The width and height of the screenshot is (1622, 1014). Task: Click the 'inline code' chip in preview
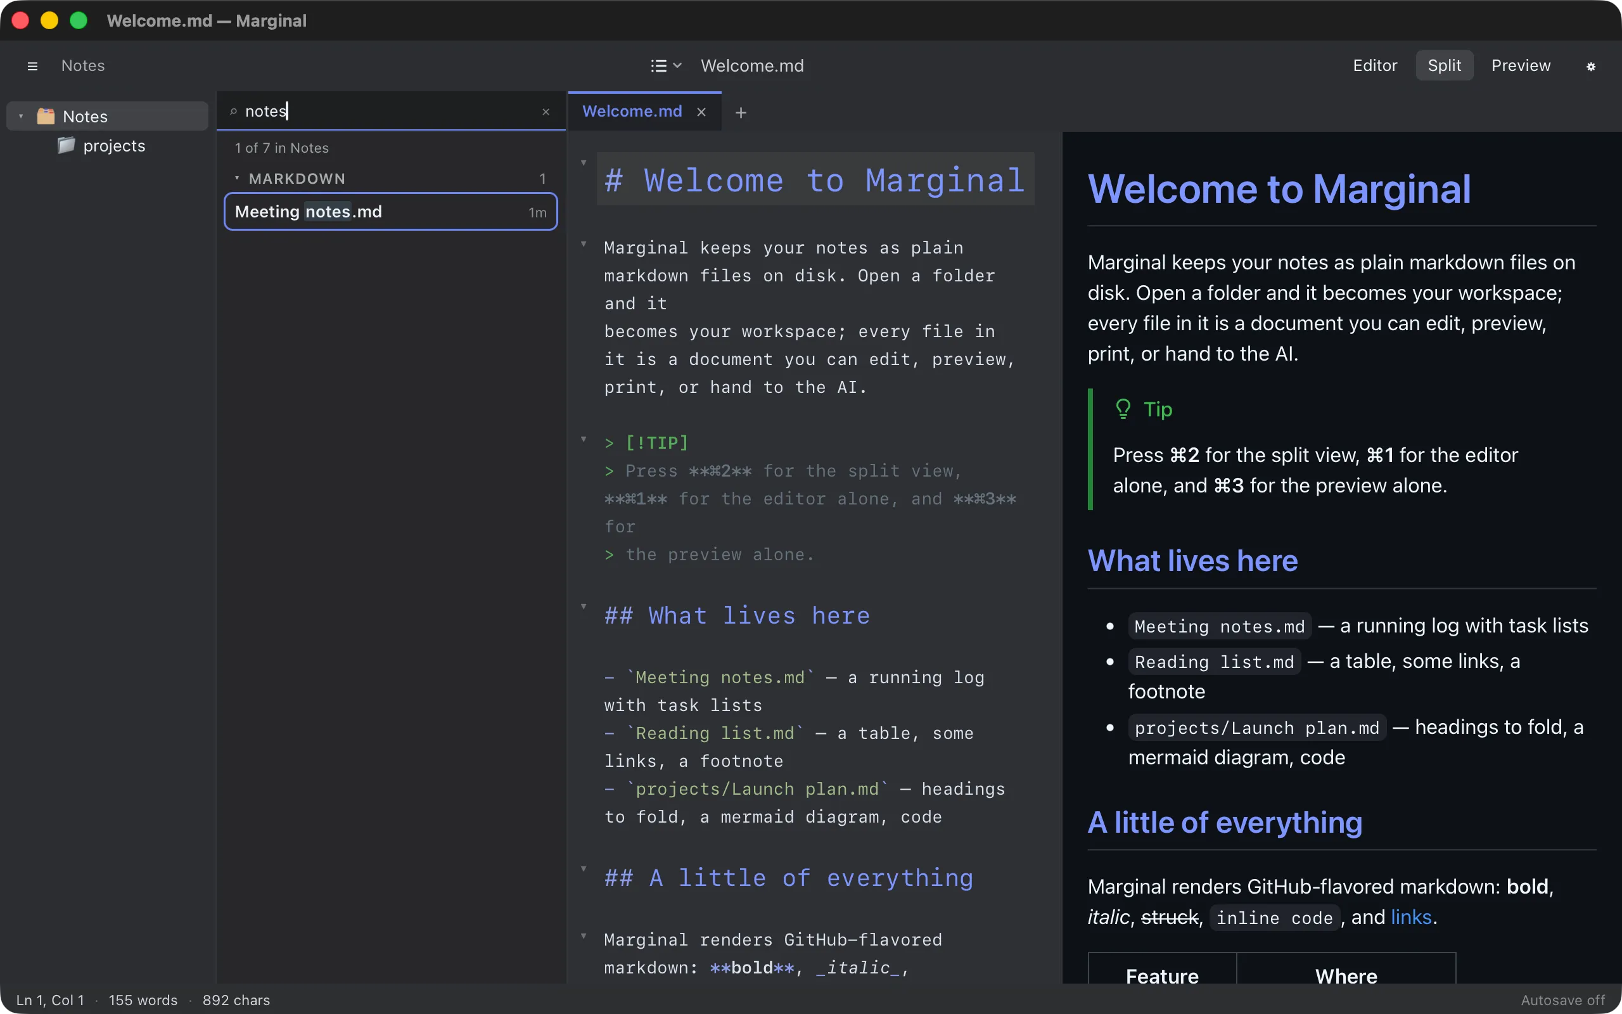[x=1275, y=917]
